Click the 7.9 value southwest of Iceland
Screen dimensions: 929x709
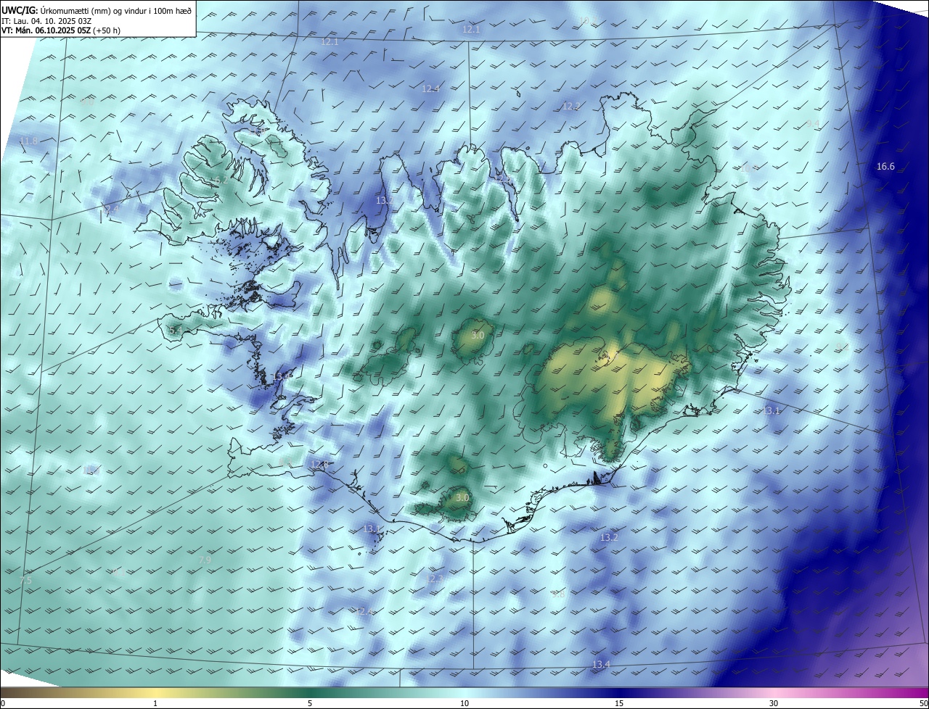pos(205,560)
